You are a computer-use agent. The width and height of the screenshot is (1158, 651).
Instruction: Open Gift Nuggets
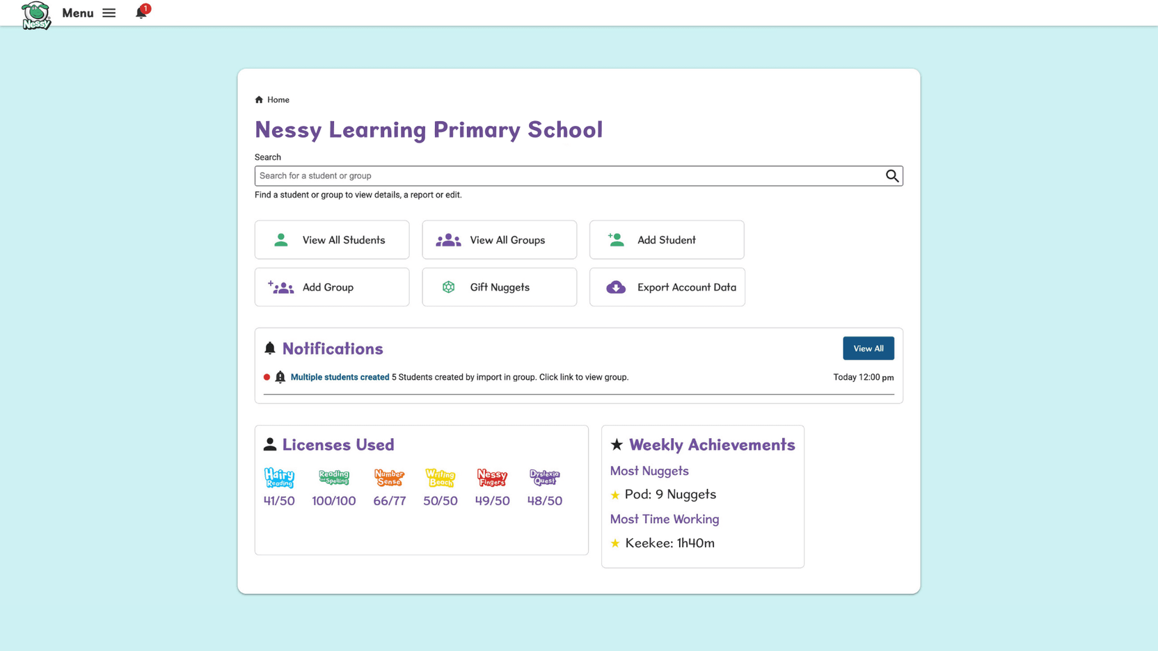click(499, 287)
